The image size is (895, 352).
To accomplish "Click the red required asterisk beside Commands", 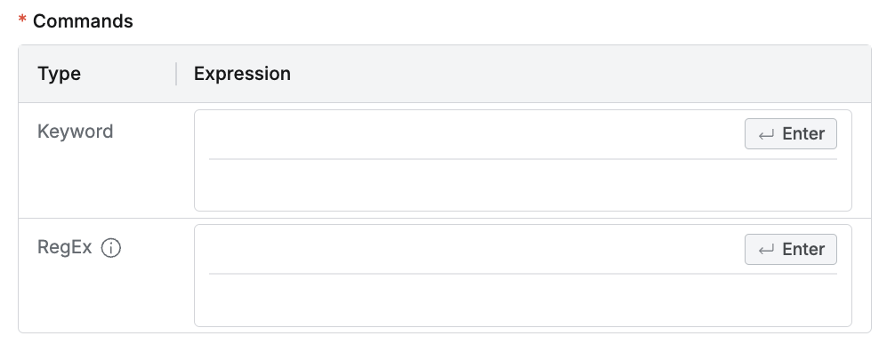I will click(x=22, y=20).
